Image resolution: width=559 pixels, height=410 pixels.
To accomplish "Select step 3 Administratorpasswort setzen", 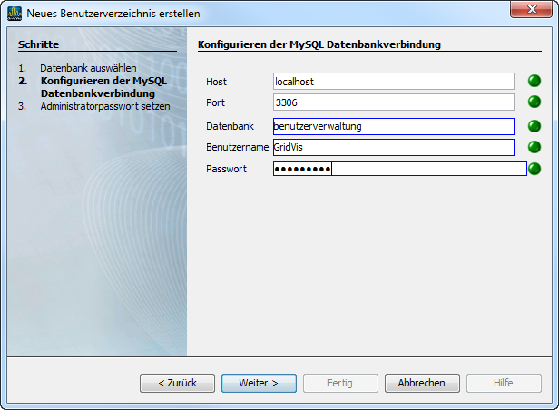I will (x=105, y=106).
